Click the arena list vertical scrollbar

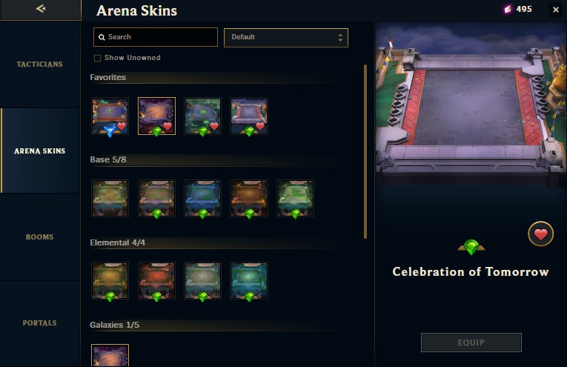coord(365,151)
